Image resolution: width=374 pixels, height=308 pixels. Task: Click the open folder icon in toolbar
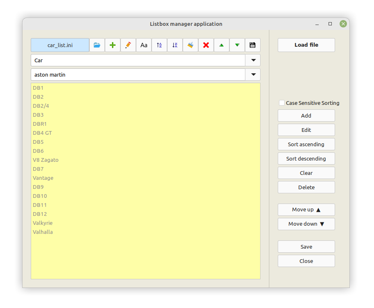point(97,45)
